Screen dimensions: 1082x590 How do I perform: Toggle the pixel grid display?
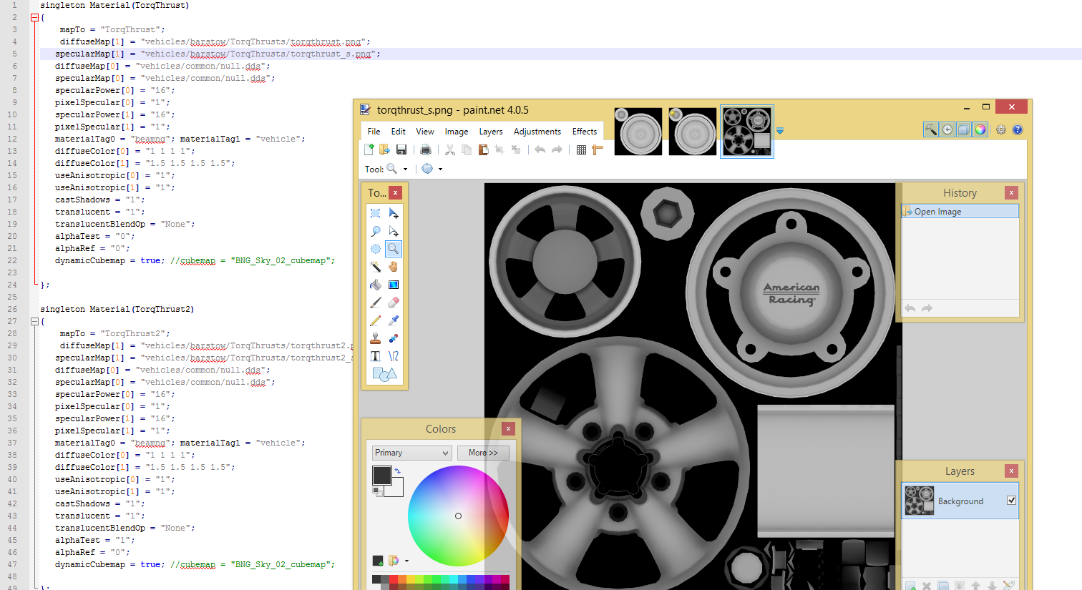(581, 149)
